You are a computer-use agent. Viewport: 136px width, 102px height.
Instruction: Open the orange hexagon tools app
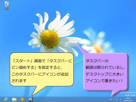pyautogui.click(x=22, y=99)
